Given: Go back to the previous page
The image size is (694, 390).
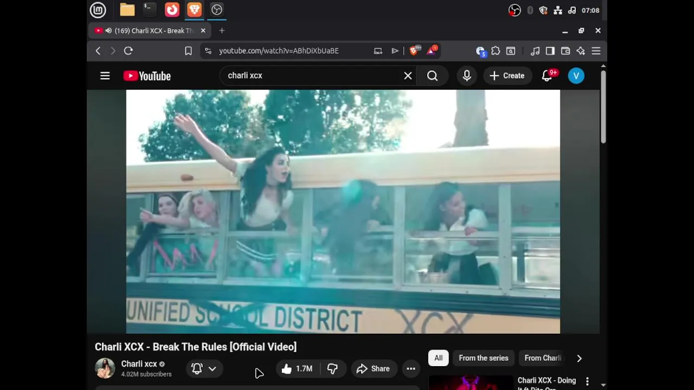Looking at the screenshot, I should (x=98, y=51).
